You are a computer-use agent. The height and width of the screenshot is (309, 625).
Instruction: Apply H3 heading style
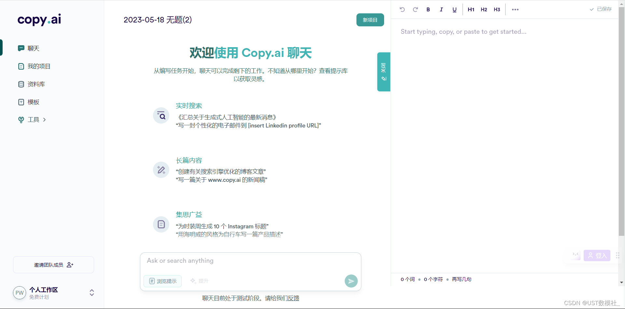point(497,9)
